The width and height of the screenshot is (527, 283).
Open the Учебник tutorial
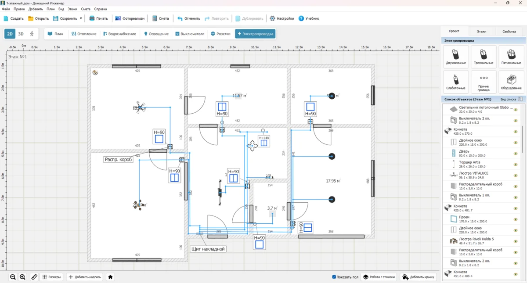pos(309,18)
